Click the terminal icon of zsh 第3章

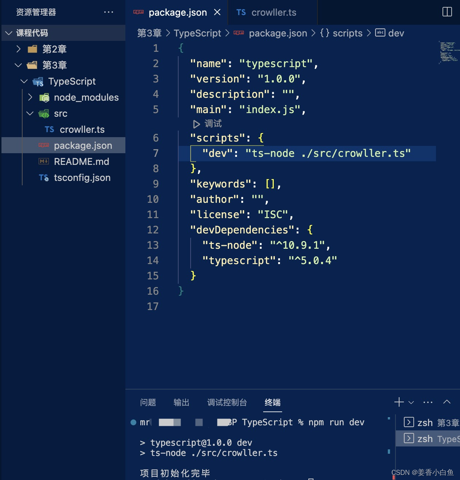[x=409, y=422]
